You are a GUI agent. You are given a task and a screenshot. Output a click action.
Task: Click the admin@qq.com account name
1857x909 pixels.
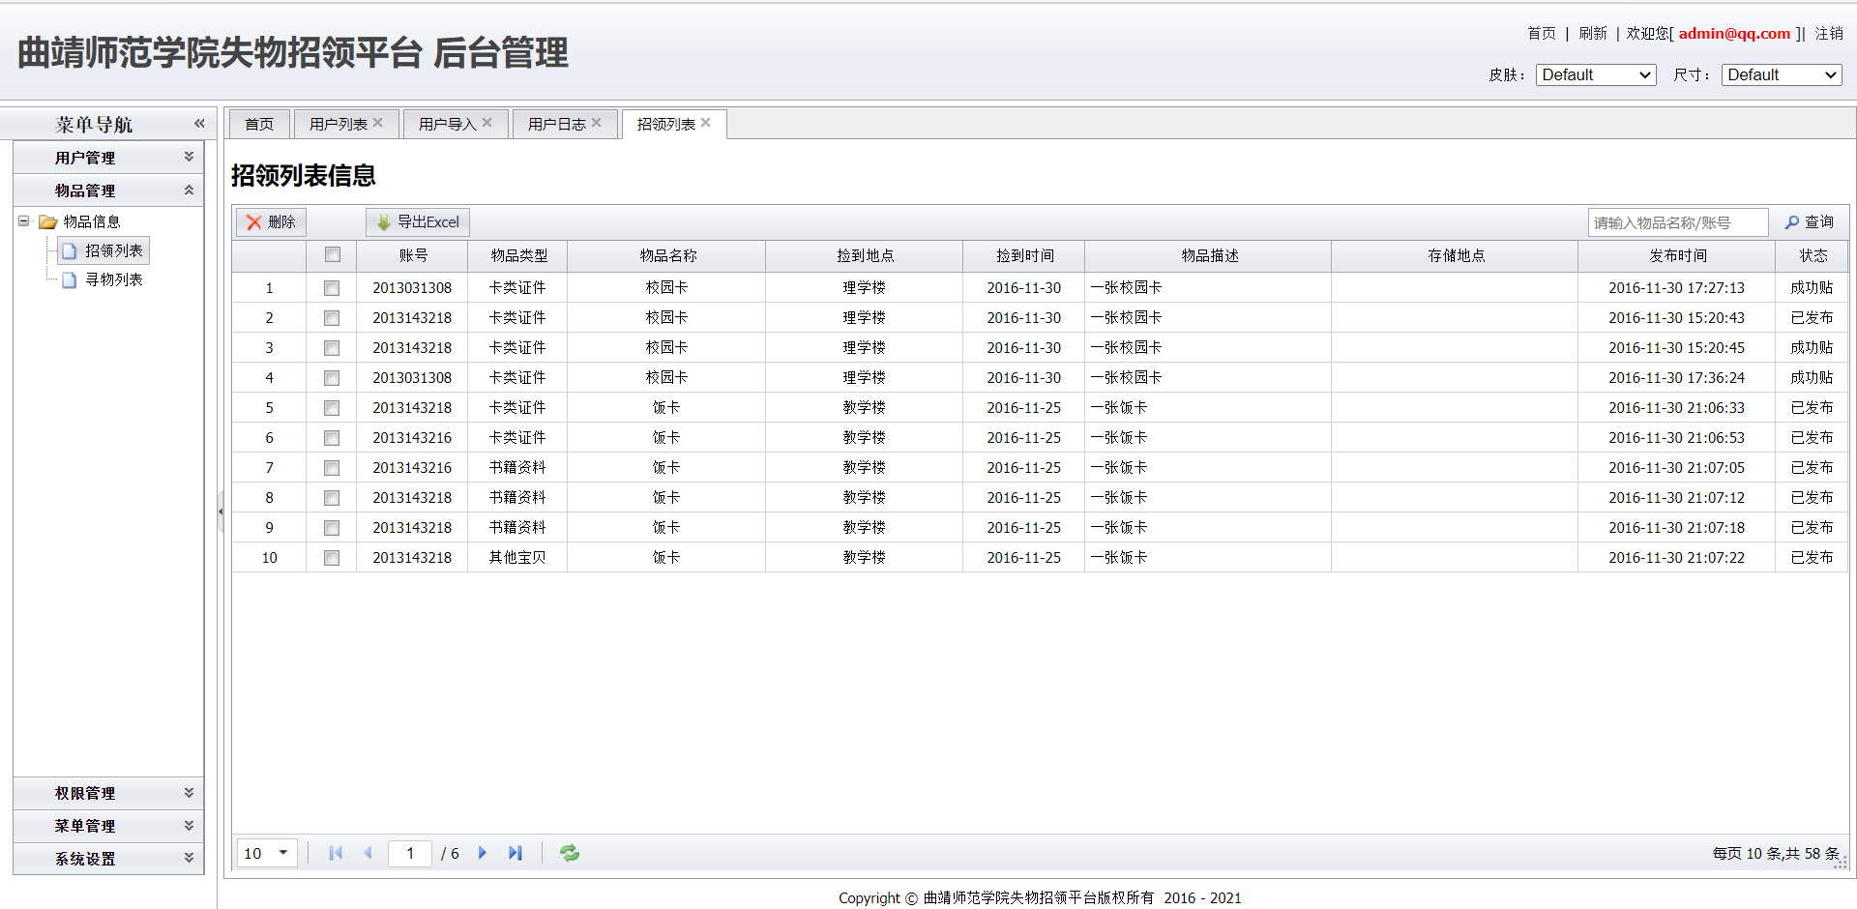[1734, 34]
